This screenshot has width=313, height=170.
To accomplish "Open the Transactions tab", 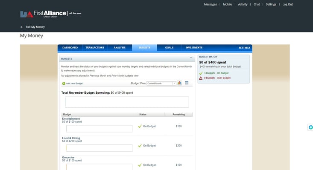I will tap(95, 48).
